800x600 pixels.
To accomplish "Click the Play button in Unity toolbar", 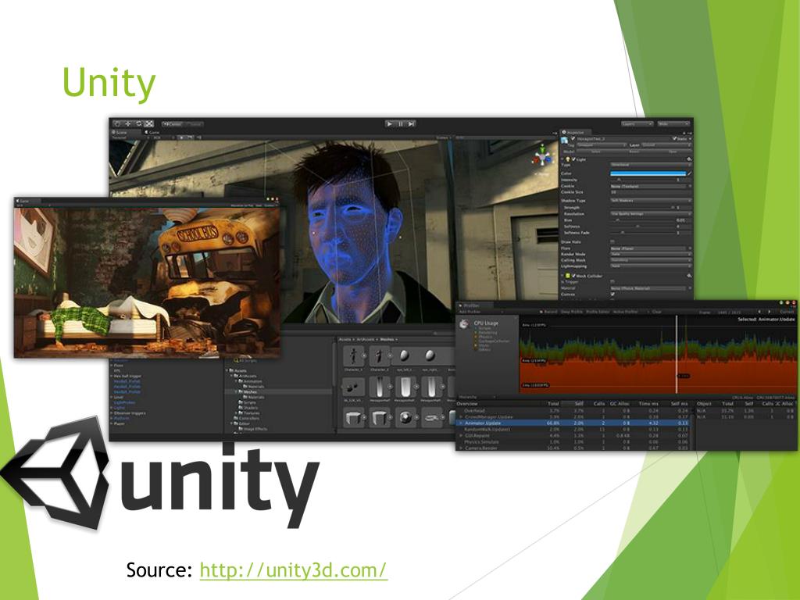I will click(x=390, y=124).
